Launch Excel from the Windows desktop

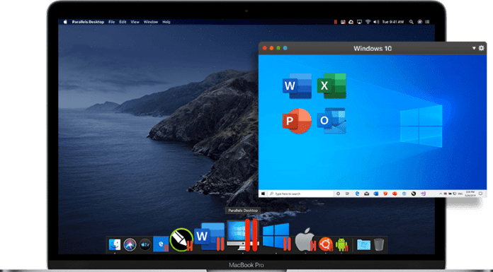tap(331, 85)
